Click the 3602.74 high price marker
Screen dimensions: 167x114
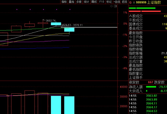(x=50, y=21)
